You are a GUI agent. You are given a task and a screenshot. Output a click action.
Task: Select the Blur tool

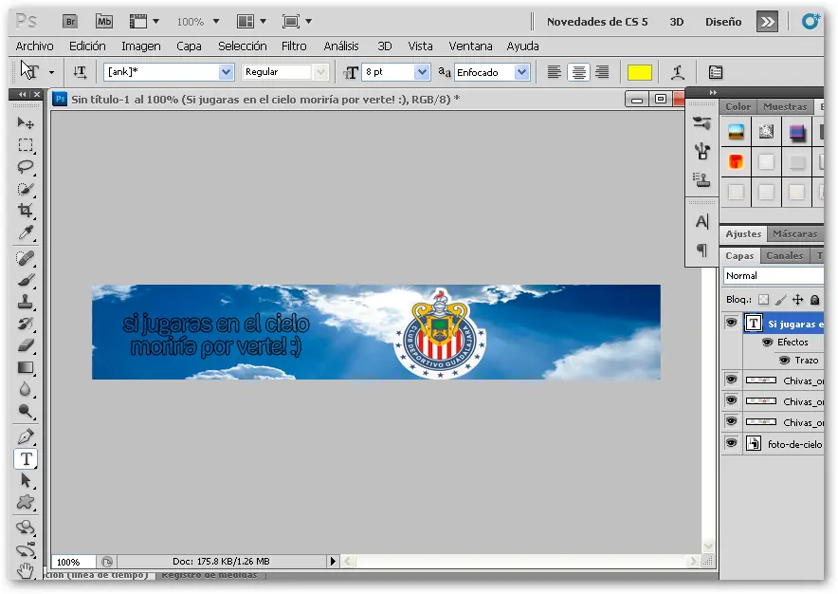coord(25,389)
